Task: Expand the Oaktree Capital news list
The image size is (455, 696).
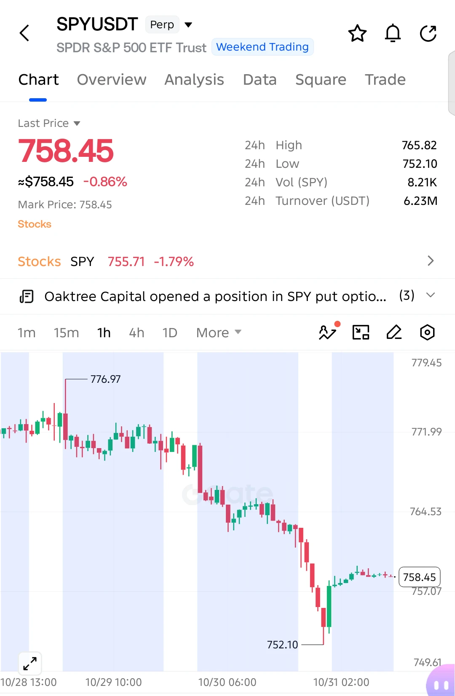Action: tap(430, 295)
